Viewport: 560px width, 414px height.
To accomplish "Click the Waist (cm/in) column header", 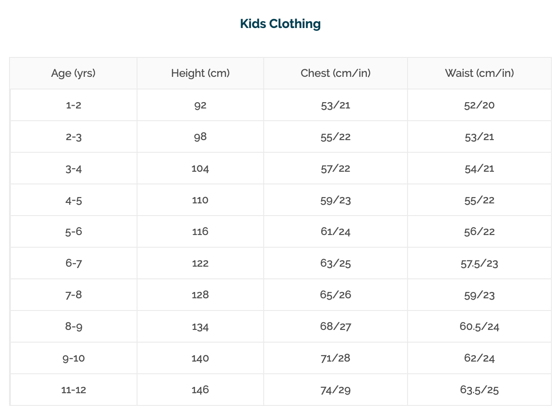I will click(479, 73).
